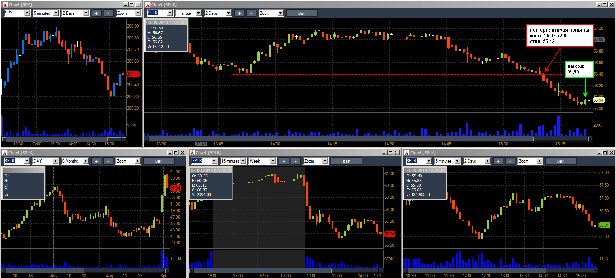
Task: Click the minus button in SPY chart toolbar
Action: pos(108,13)
